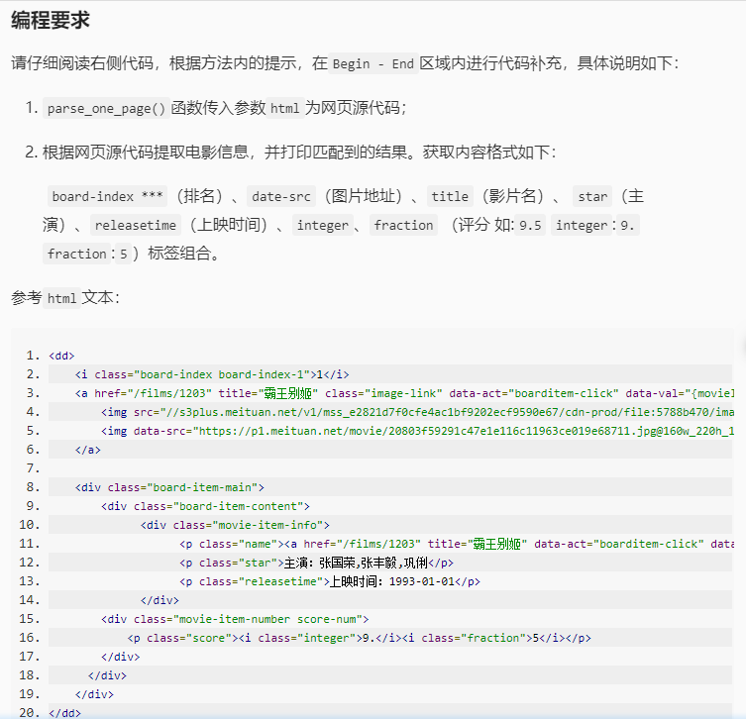Image resolution: width=746 pixels, height=720 pixels.
Task: Click the title code tag
Action: point(450,196)
